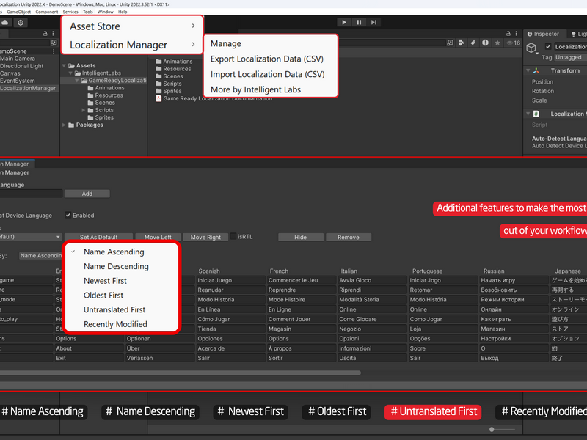Choose Export Localization Data (CSV)
This screenshot has height=440, width=587.
tap(271, 59)
